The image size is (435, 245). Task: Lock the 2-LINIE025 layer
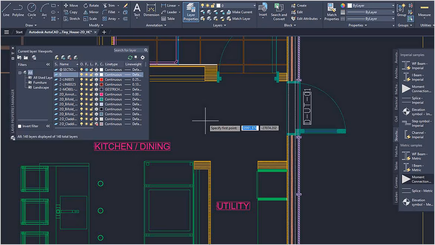[x=91, y=85]
